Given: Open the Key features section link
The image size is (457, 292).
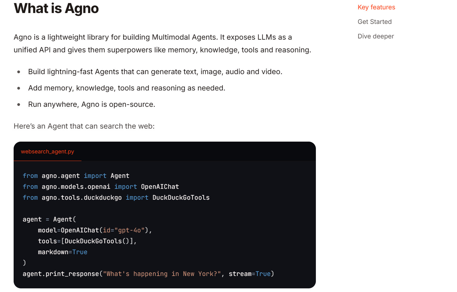Looking at the screenshot, I should coord(376,7).
